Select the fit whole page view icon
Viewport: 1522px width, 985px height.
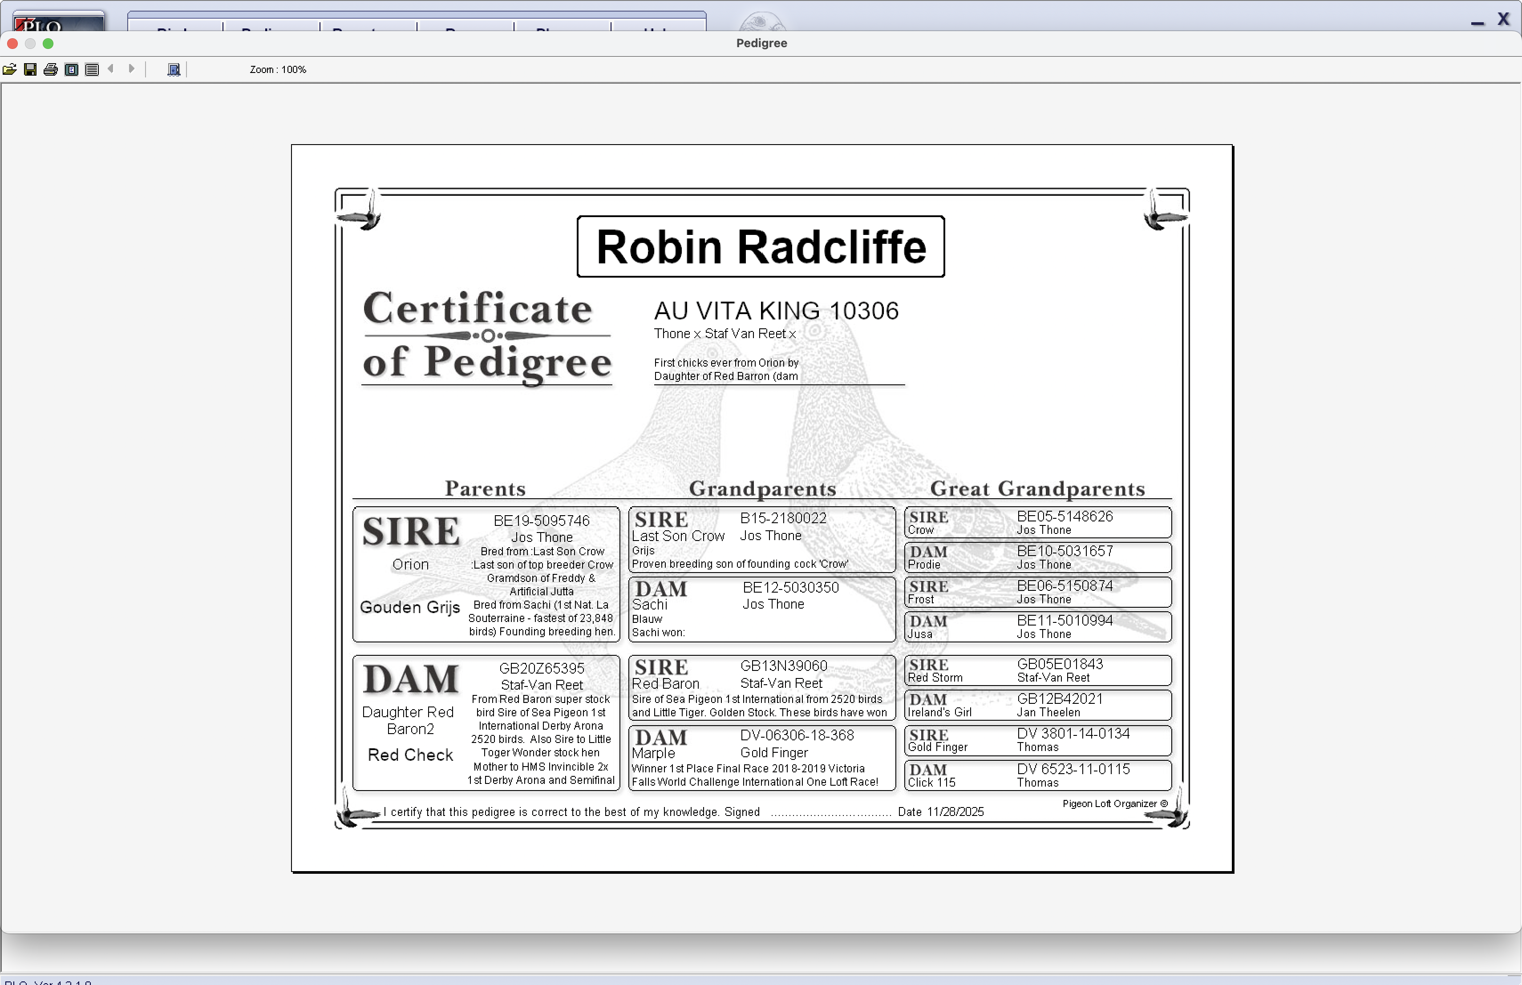(x=72, y=70)
